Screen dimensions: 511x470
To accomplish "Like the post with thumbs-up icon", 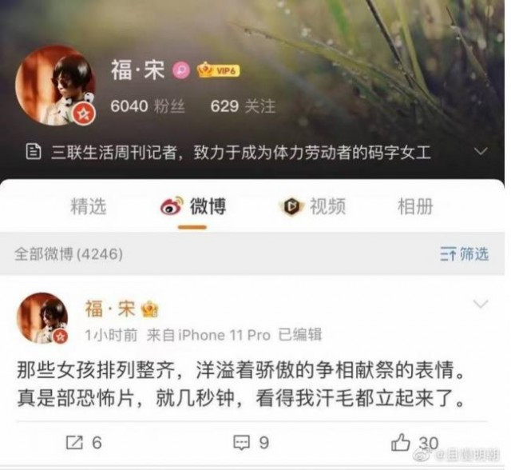I will coord(401,442).
